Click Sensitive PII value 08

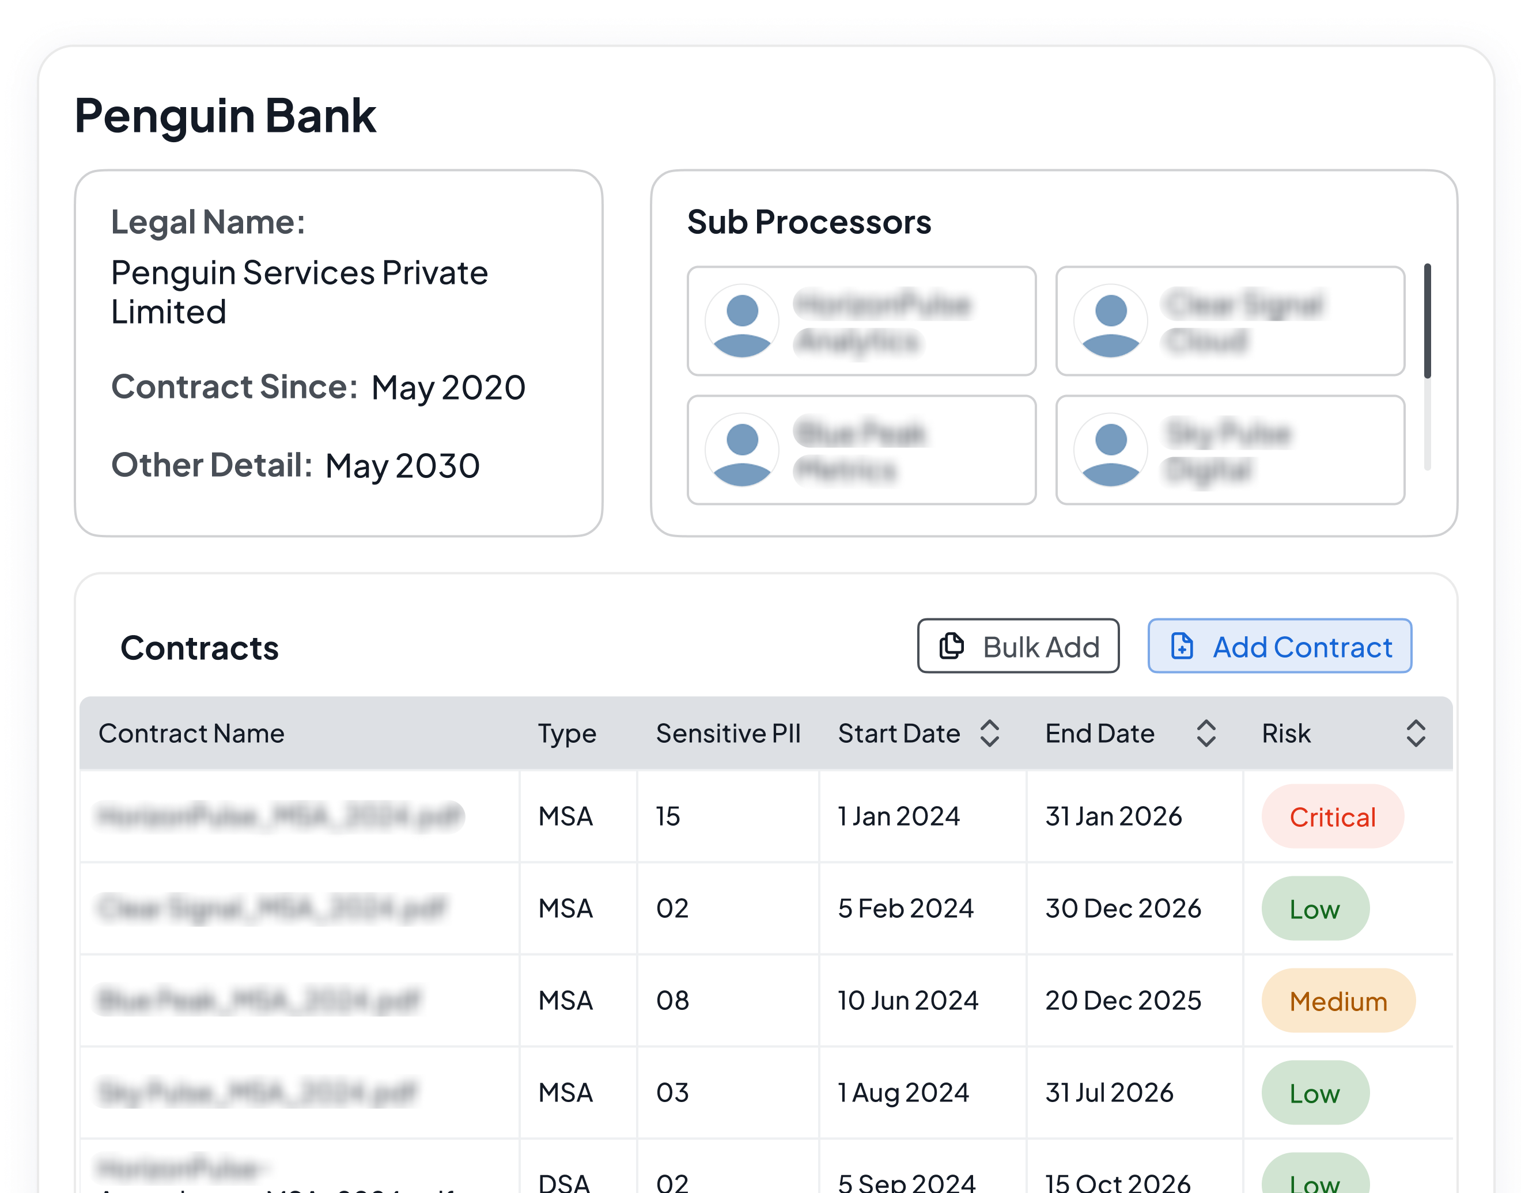pyautogui.click(x=672, y=1000)
